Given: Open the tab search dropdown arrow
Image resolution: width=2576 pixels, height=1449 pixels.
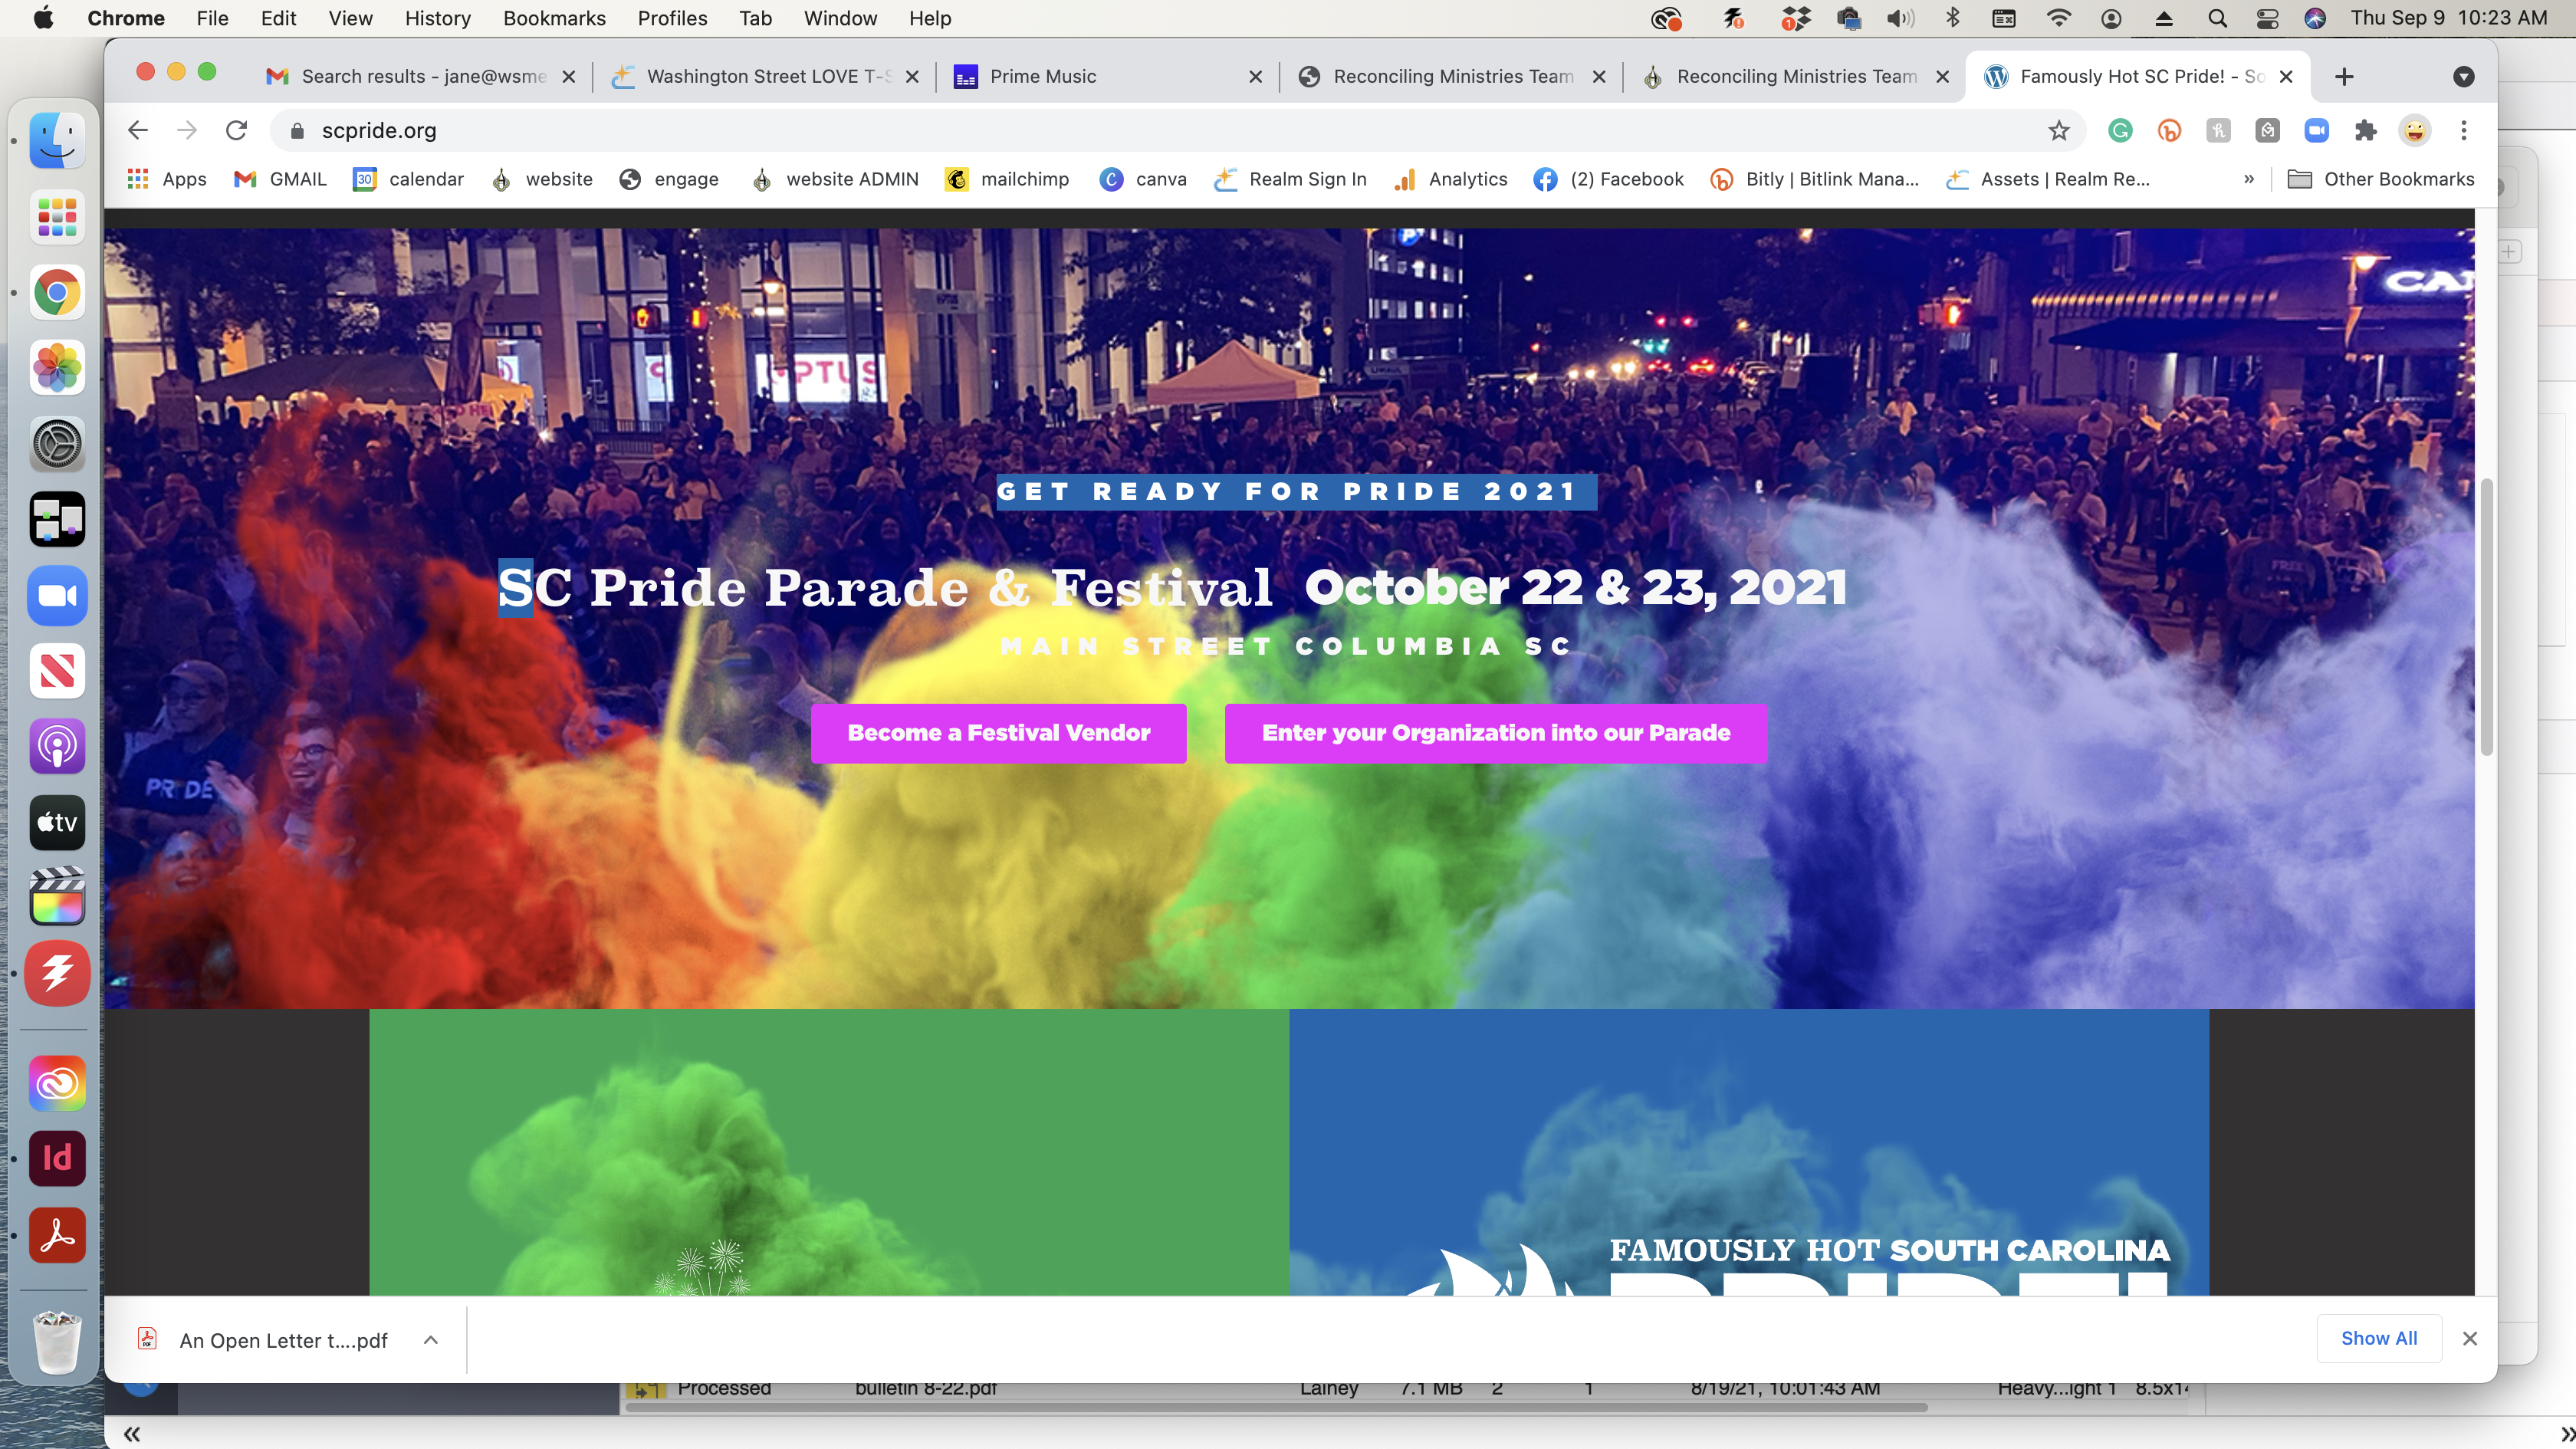Looking at the screenshot, I should [x=2464, y=76].
